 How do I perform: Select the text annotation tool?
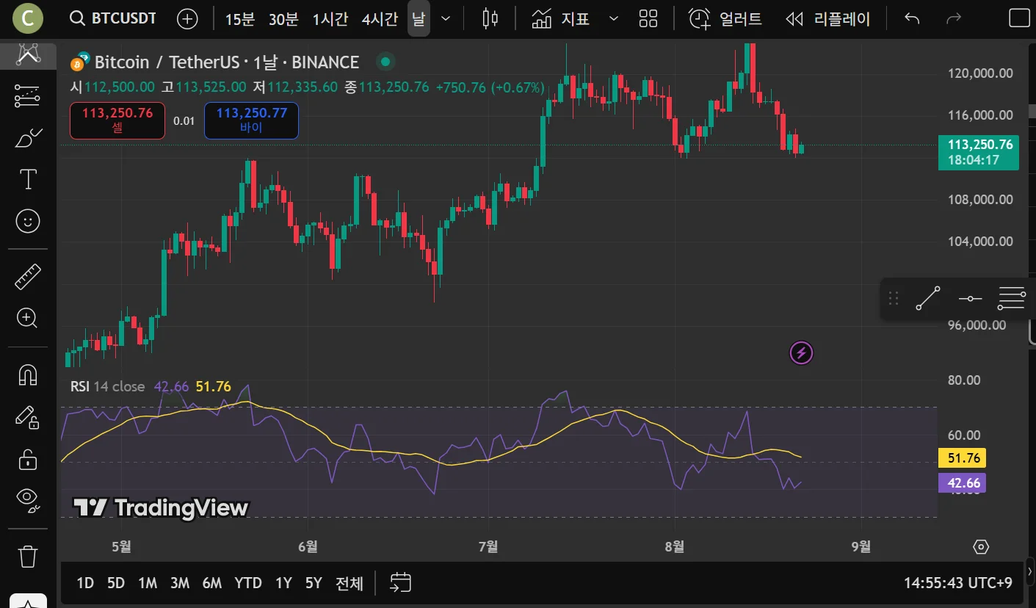pos(28,179)
